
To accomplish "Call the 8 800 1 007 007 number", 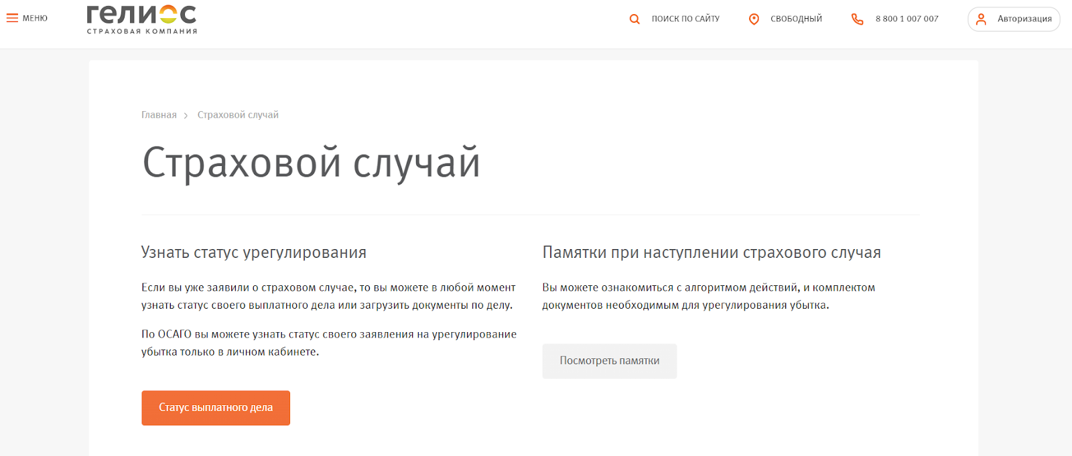I will click(x=907, y=19).
